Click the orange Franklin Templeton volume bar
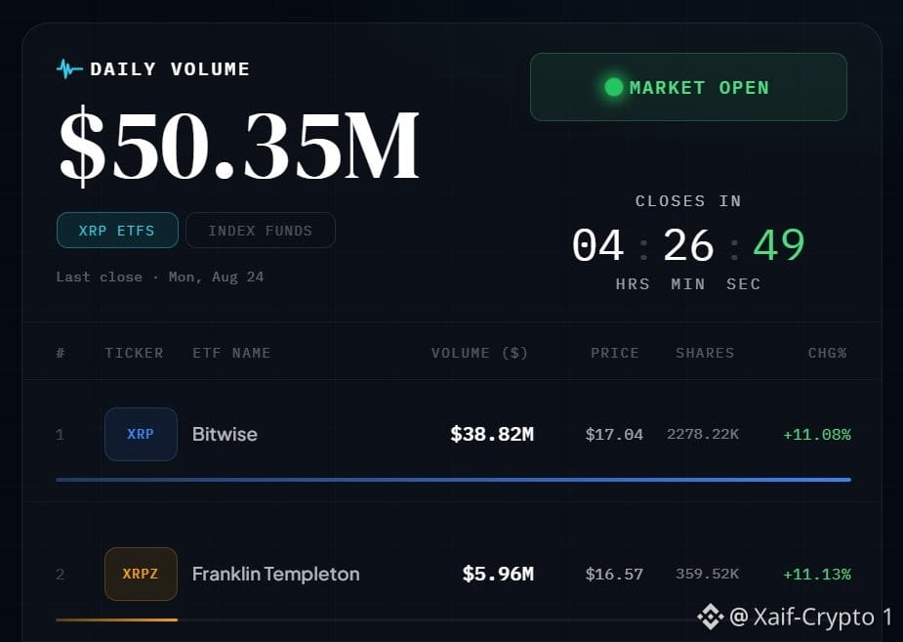Screen dimensions: 903x642 tap(117, 621)
